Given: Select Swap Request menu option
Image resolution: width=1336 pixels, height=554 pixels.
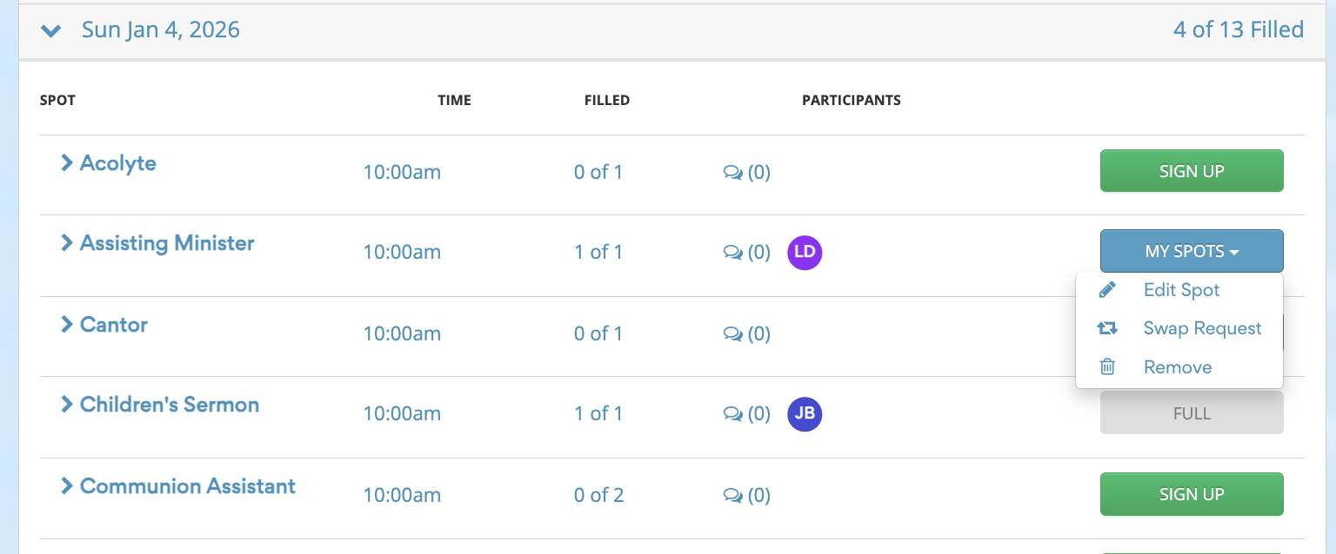Looking at the screenshot, I should click(1202, 328).
